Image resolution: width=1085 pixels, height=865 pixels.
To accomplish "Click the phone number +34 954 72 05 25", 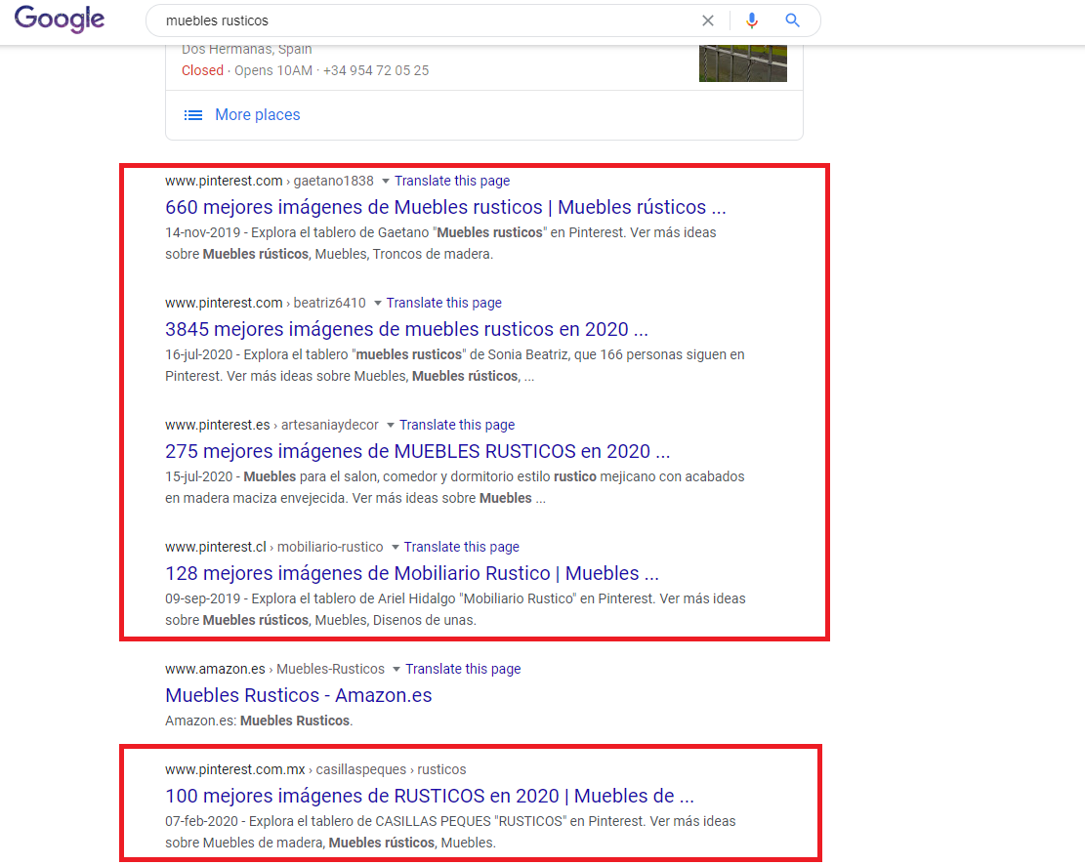I will click(376, 70).
